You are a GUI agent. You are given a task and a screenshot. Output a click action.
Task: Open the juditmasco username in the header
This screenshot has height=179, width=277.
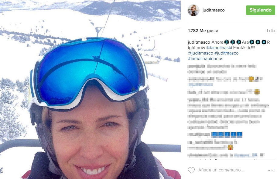[x=214, y=10]
